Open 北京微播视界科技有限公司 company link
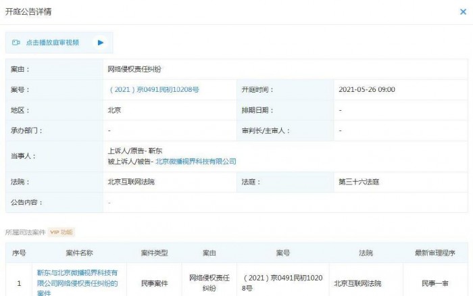The width and height of the screenshot is (473, 296). pyautogui.click(x=196, y=162)
